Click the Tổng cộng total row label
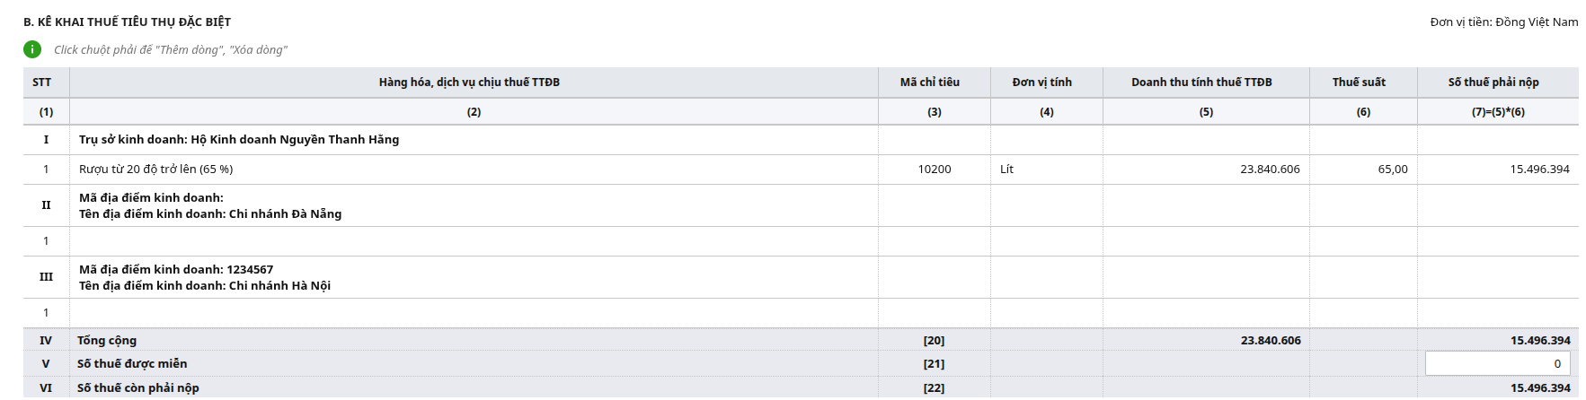This screenshot has height=400, width=1586. (x=107, y=341)
